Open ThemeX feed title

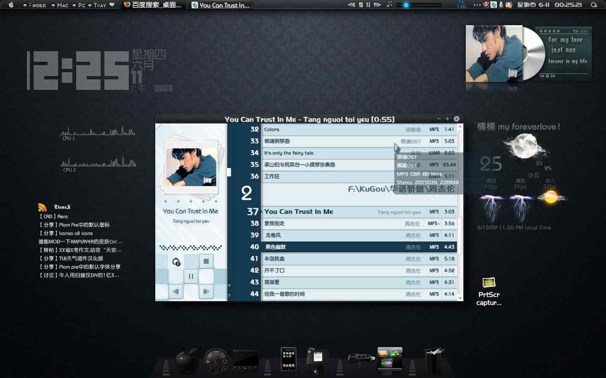[62, 207]
